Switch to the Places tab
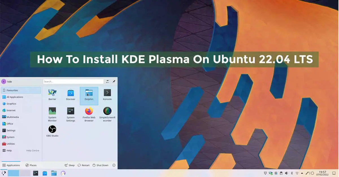 click(x=31, y=165)
